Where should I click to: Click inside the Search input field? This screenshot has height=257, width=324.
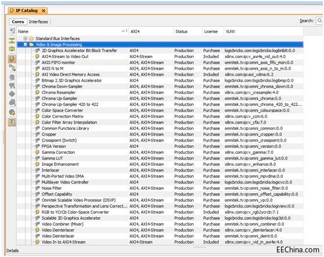pos(319,21)
